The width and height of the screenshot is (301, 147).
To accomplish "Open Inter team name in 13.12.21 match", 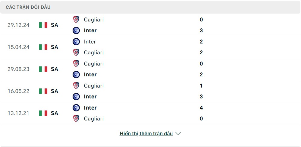I will 90,107.
